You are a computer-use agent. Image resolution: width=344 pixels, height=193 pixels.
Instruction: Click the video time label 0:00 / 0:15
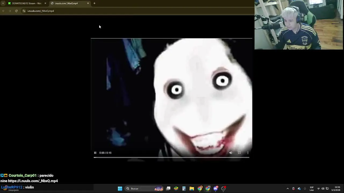tap(105, 153)
